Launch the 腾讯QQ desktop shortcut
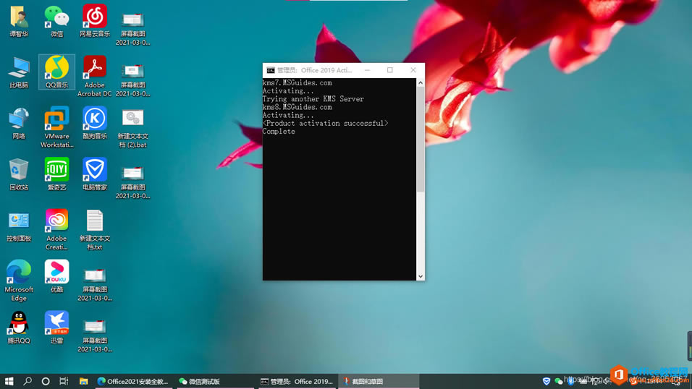Viewport: 692px width, 389px height. coord(19,328)
